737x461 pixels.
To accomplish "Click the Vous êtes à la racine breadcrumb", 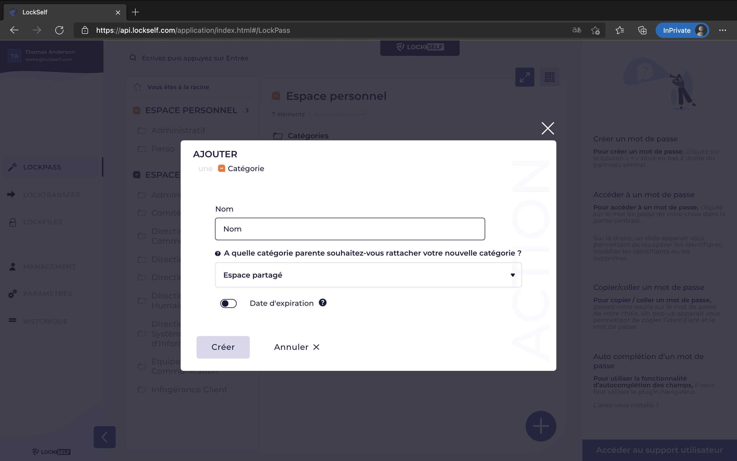I will tap(178, 87).
